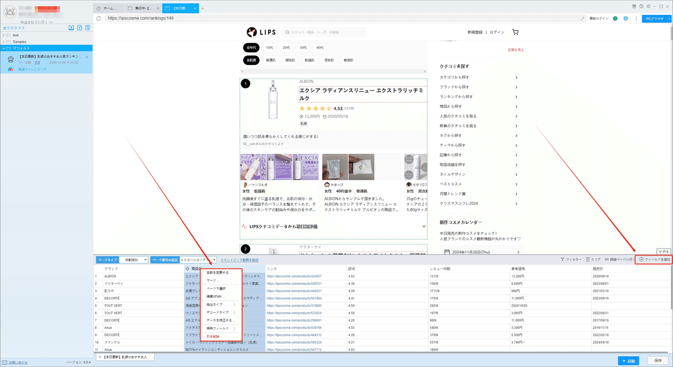The height and width of the screenshot is (367, 673).
Task: Open the 特殊フィールド submenu
Action: (221, 328)
